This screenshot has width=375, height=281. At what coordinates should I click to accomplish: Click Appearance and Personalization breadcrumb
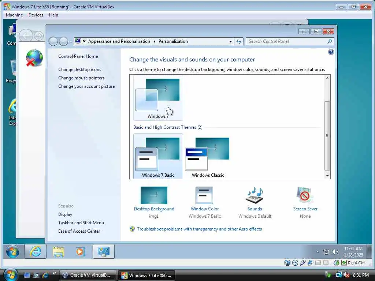pyautogui.click(x=119, y=41)
